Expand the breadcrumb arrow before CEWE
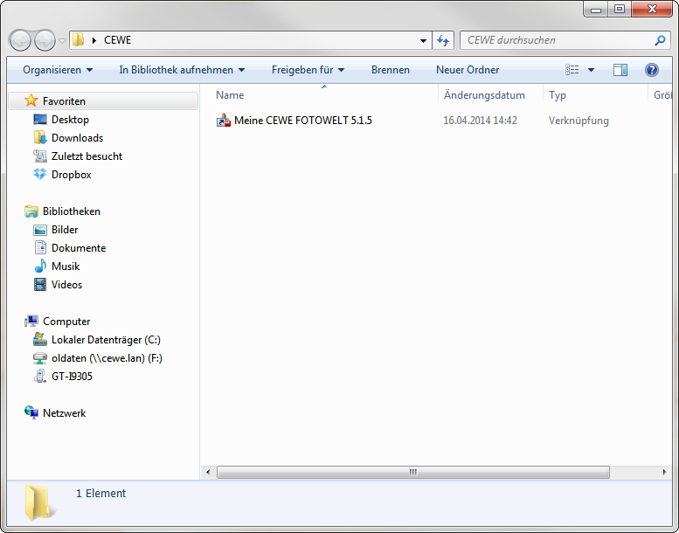679x533 pixels. click(94, 40)
